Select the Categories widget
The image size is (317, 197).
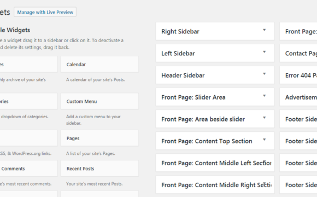coord(28,101)
